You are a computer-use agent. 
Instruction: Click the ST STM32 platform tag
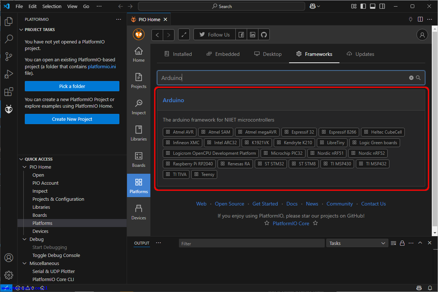271,164
